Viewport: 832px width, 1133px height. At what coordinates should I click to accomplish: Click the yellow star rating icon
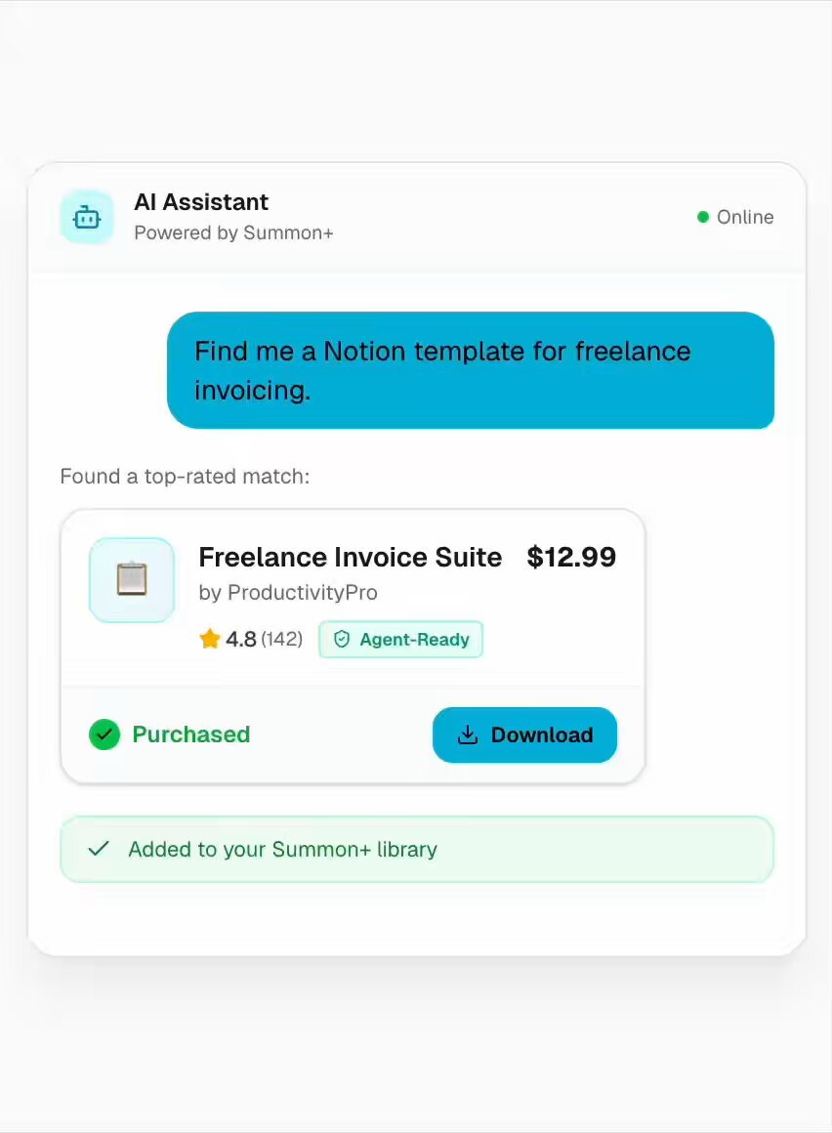[209, 639]
